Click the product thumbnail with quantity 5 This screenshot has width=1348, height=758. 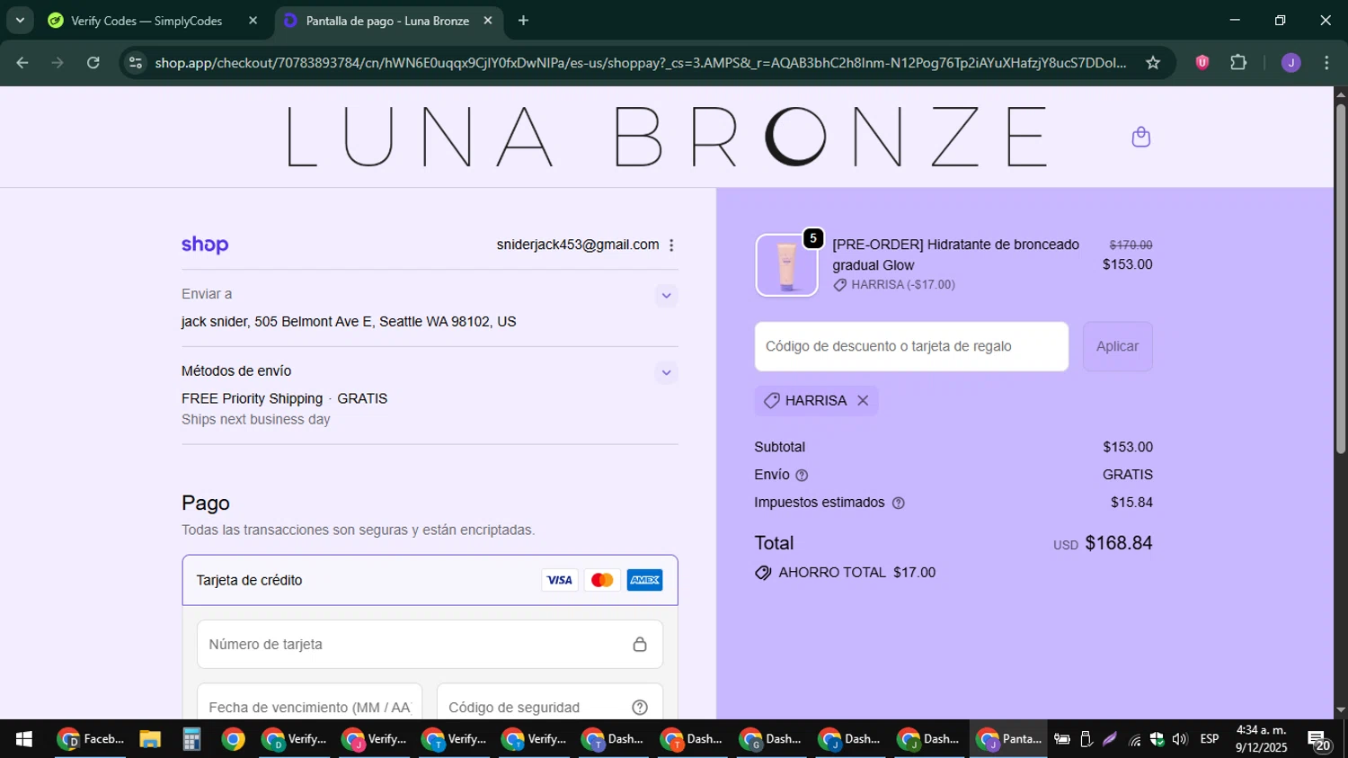[787, 265]
